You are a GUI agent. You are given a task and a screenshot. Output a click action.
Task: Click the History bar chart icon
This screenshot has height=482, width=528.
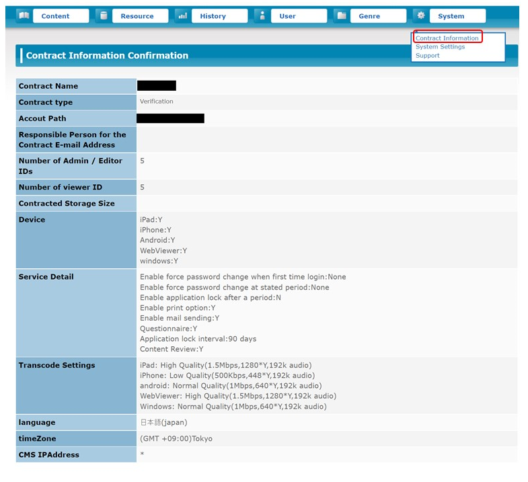click(183, 15)
